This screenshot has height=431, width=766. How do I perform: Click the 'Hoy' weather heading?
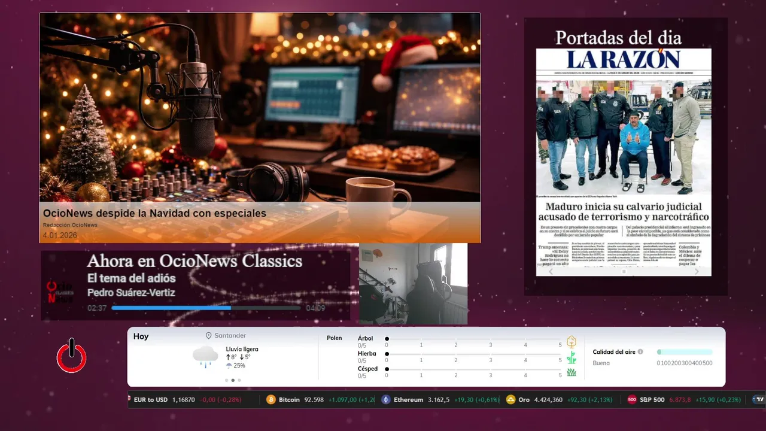pos(141,336)
